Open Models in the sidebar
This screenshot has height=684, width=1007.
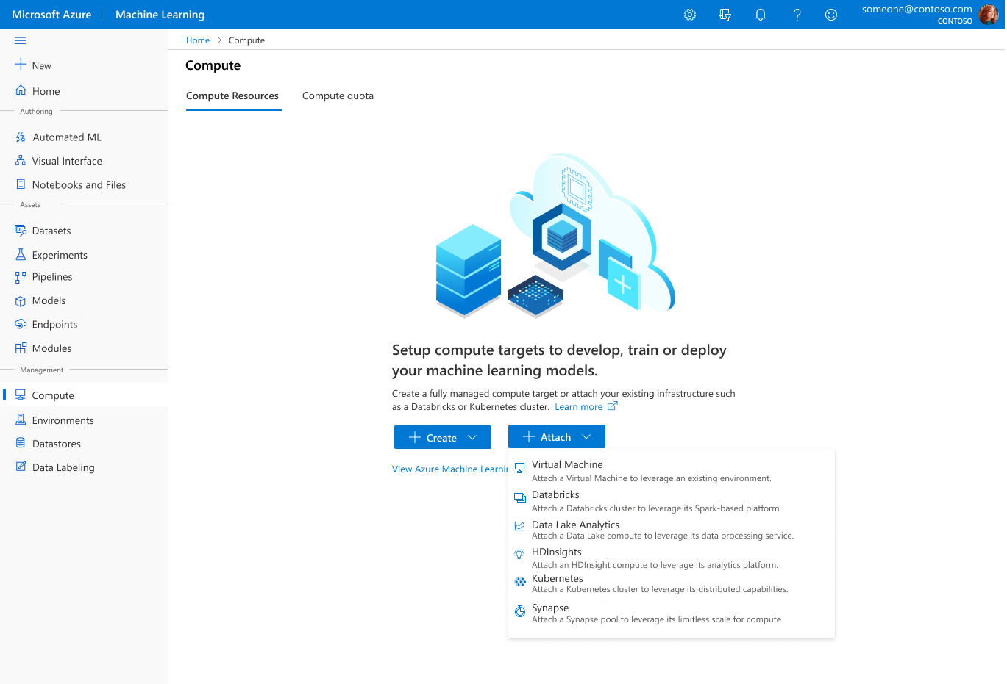tap(49, 300)
